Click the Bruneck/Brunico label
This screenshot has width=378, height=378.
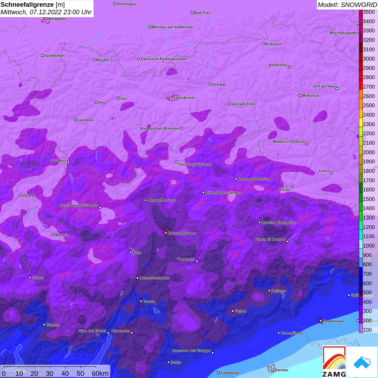(x=254, y=179)
